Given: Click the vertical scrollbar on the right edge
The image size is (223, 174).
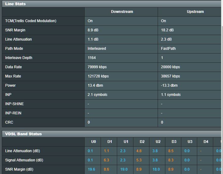Looking at the screenshot, I should 222,87.
